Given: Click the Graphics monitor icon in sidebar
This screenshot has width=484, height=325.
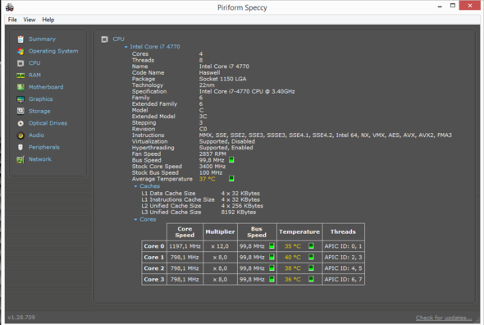Looking at the screenshot, I should (21, 99).
